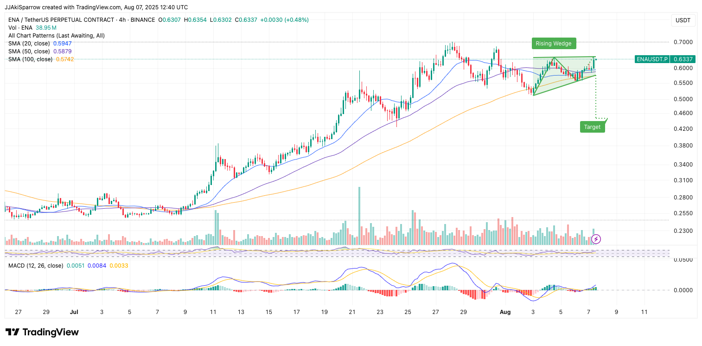Select All Chart Patterns indicator legend
Viewport: 702px width, 346px height.
point(56,36)
